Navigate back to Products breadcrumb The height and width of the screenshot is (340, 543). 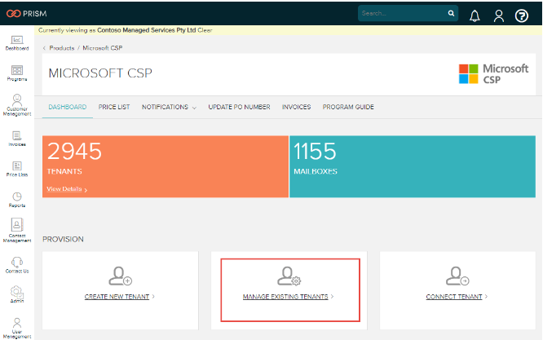[x=62, y=48]
